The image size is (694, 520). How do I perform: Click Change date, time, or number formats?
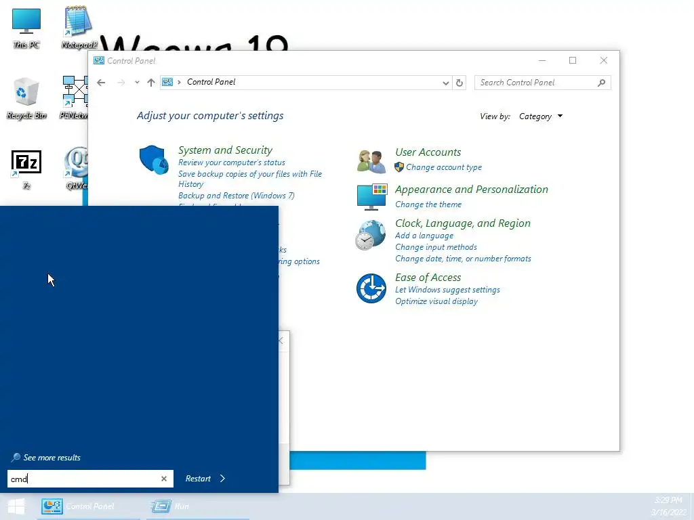click(463, 259)
